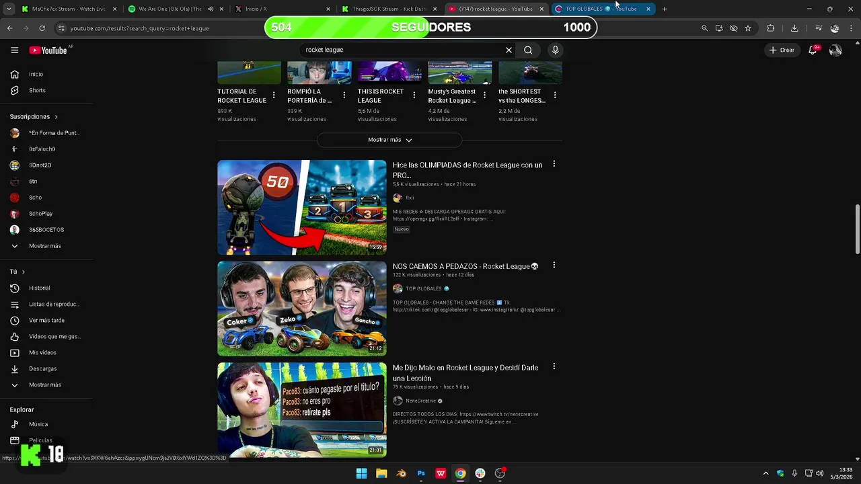Open Shorts in the sidebar

click(x=37, y=90)
